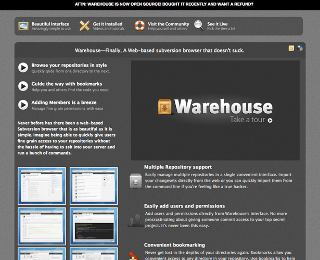This screenshot has height=260, width=320.
Task: Click the Convenient bookmarking heading
Action: 174,245
